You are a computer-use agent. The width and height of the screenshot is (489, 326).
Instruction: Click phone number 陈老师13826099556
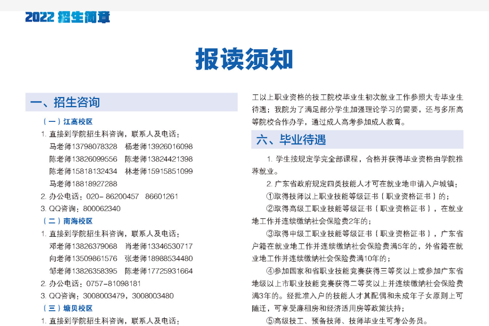tap(83, 159)
